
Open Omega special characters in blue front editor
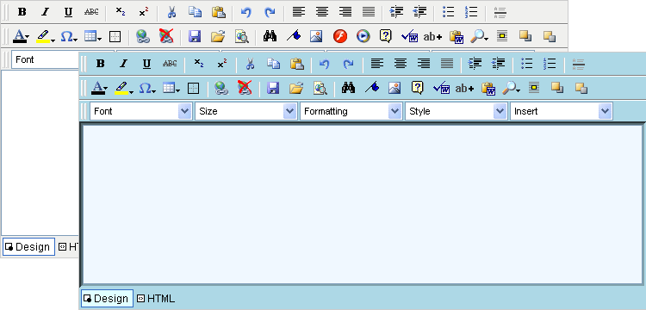click(x=147, y=88)
